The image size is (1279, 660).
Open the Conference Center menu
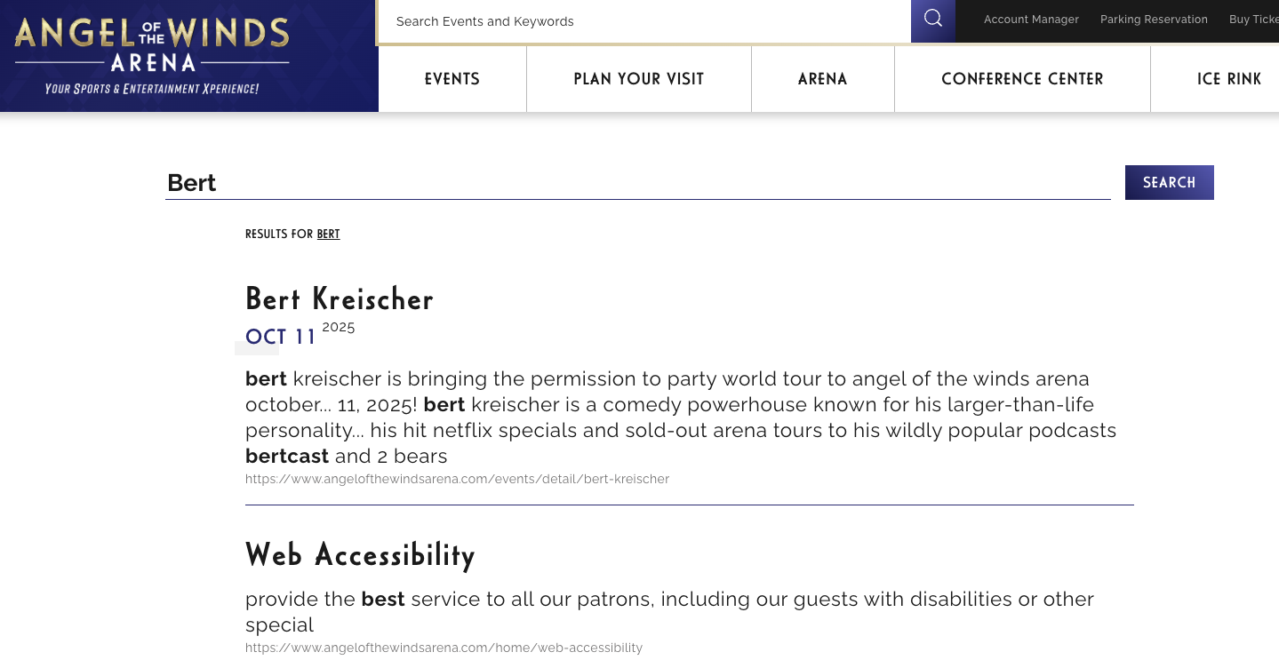click(x=1022, y=79)
